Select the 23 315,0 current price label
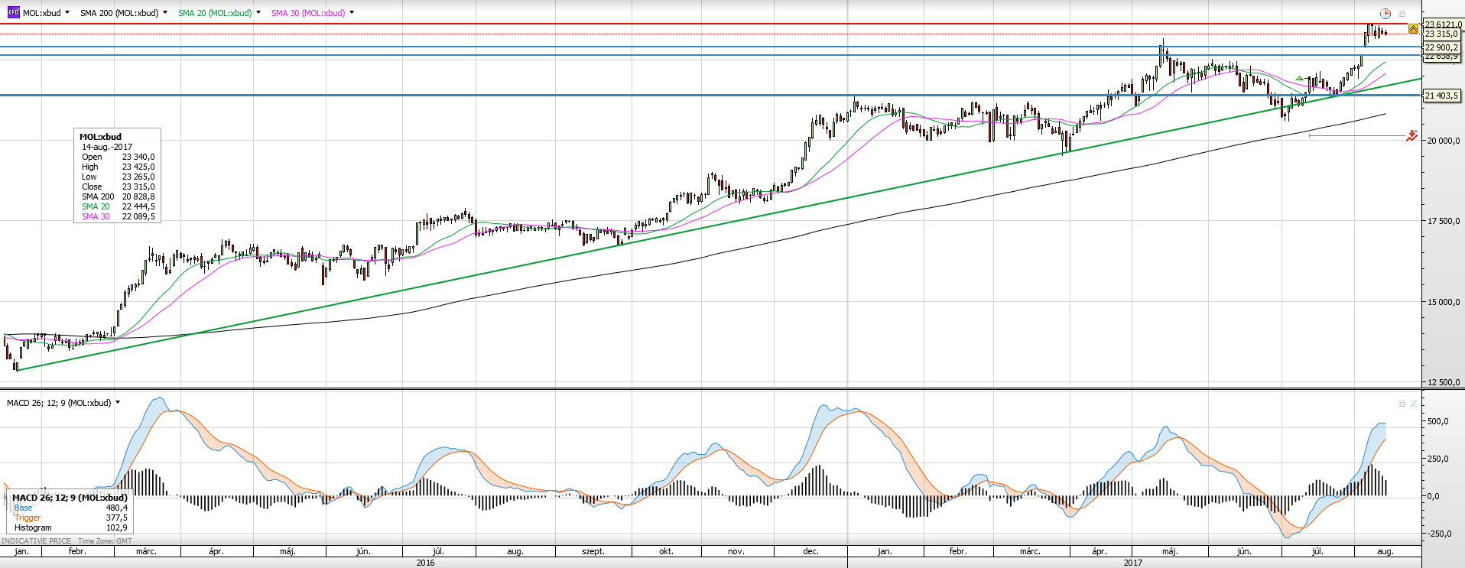 (1441, 34)
